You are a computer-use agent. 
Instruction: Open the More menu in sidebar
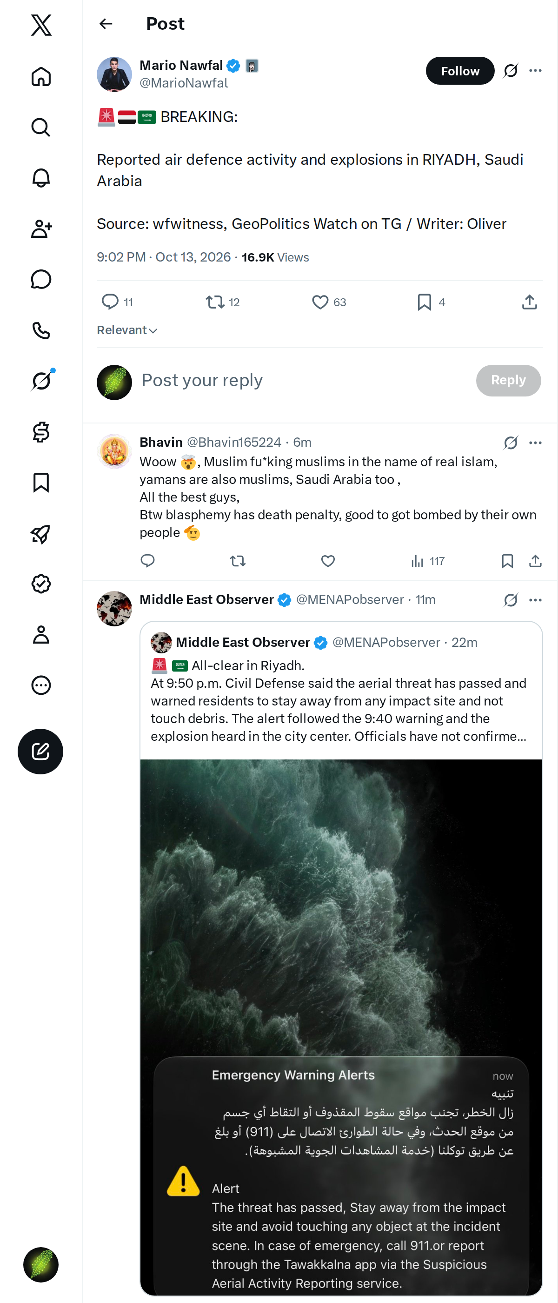pyautogui.click(x=41, y=685)
